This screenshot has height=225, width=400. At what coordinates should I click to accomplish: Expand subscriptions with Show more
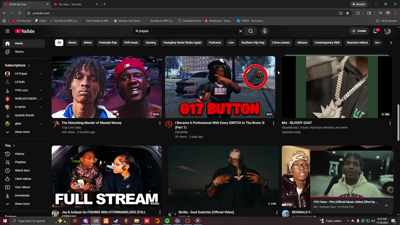pyautogui.click(x=24, y=132)
